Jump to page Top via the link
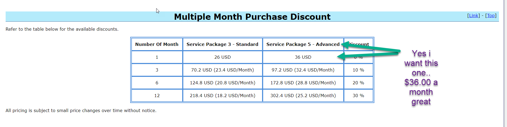Image resolution: width=507 pixels, height=127 pixels. (x=491, y=15)
